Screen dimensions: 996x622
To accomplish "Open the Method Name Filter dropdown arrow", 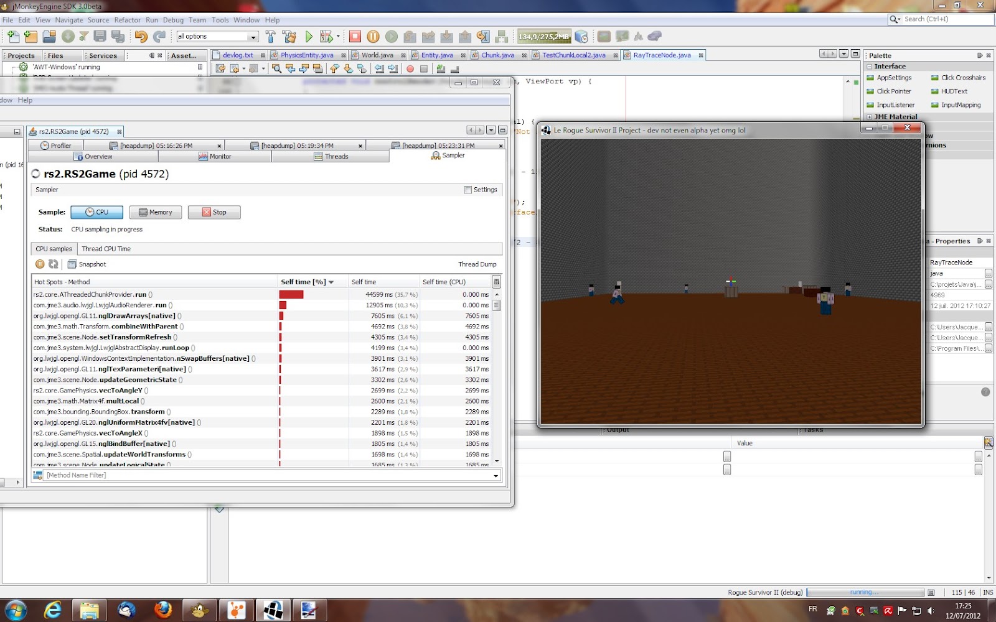I will click(496, 475).
